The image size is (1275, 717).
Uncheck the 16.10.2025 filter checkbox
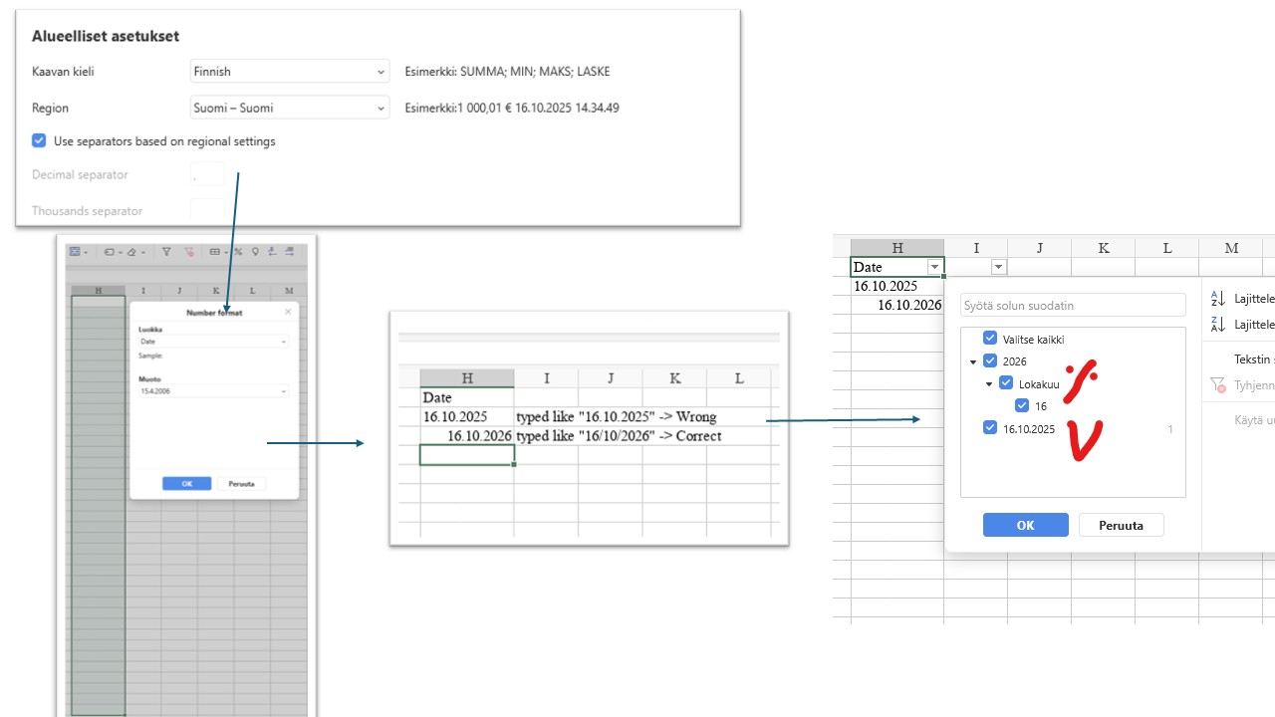point(990,428)
